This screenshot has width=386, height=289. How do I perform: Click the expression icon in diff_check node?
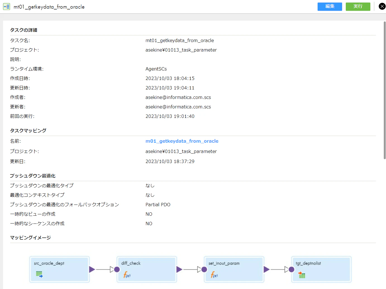coord(127,275)
